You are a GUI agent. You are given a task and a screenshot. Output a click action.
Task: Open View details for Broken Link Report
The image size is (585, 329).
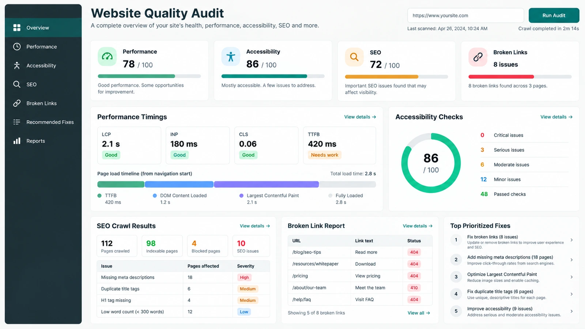418,226
